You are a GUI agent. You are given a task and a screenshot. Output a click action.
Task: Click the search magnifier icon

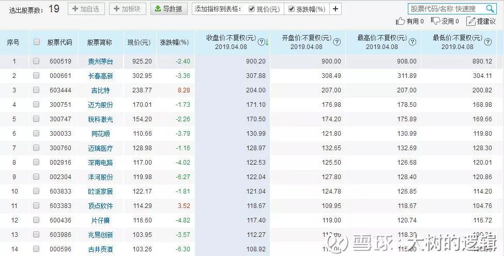490,9
